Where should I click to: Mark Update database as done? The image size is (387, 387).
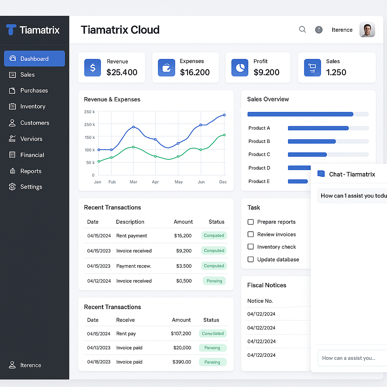click(251, 259)
